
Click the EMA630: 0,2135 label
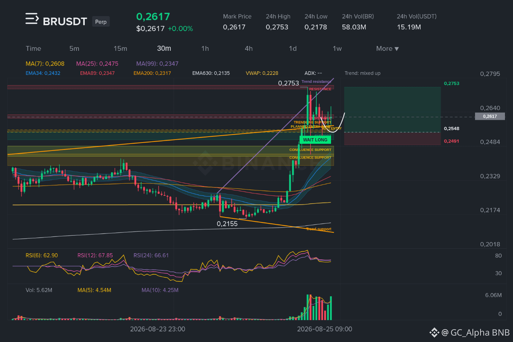point(211,73)
